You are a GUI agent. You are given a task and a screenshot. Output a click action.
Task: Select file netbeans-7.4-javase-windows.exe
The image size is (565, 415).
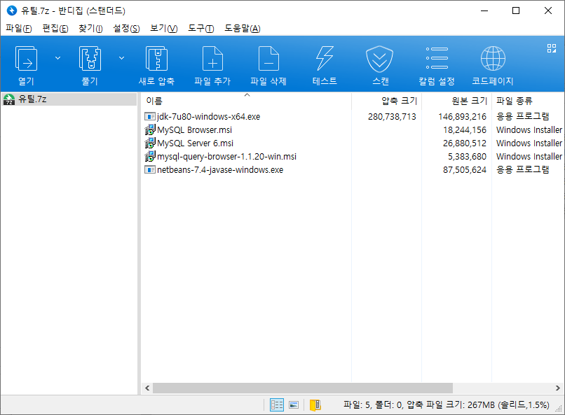tap(220, 170)
